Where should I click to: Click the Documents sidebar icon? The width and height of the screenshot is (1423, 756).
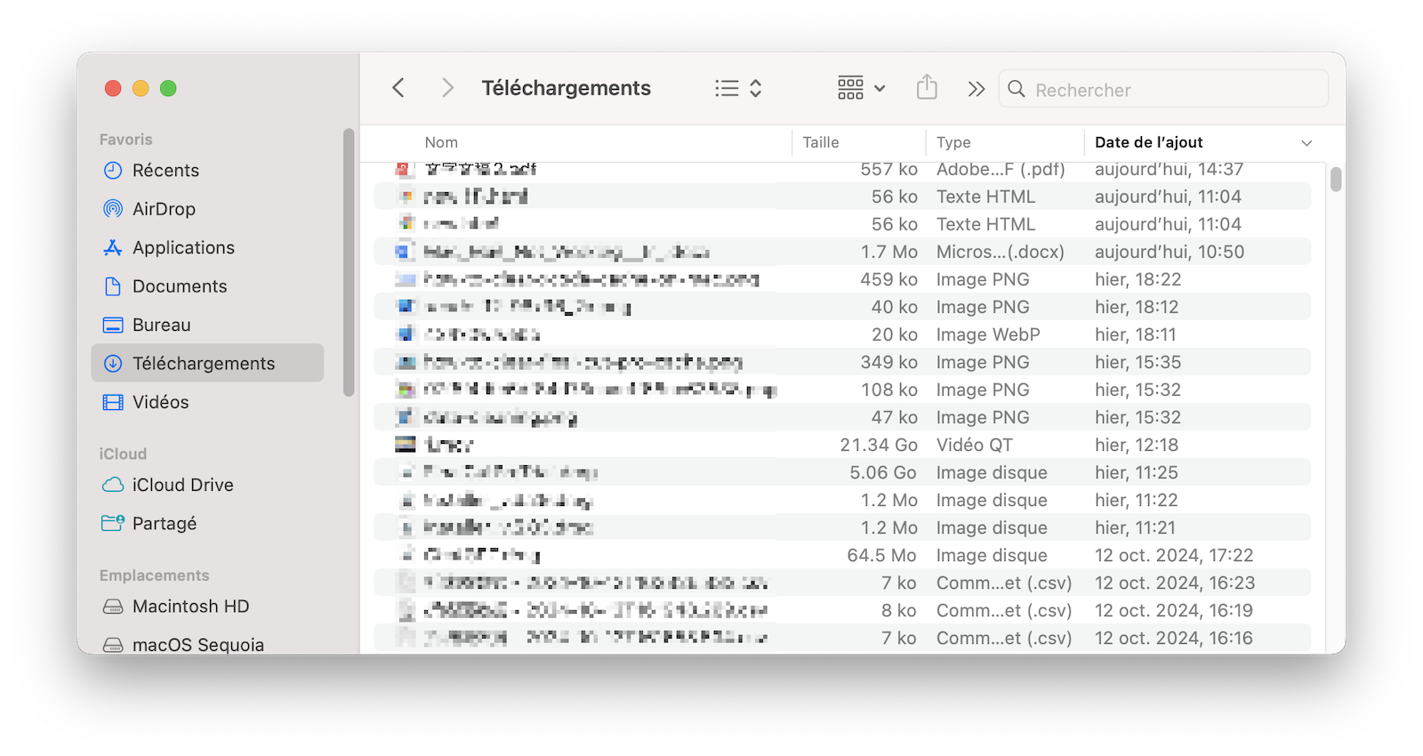point(113,286)
